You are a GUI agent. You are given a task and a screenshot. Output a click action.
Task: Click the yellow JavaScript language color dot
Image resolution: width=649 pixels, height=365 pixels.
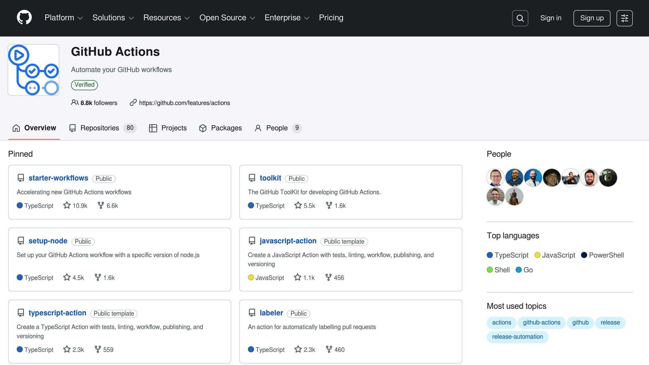coord(537,255)
